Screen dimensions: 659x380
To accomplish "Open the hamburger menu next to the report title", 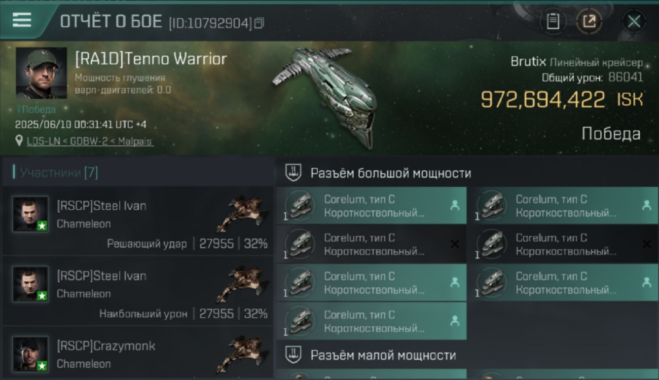I will point(22,20).
